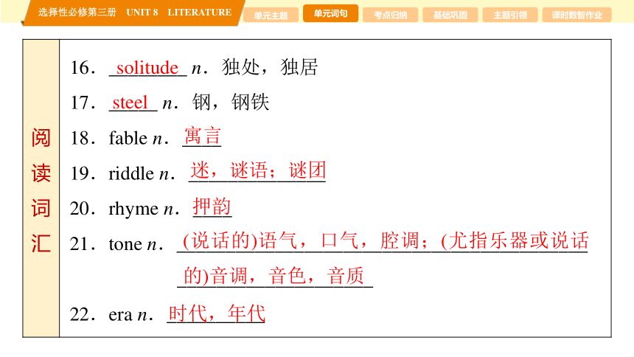Viewport: 634px width, 357px height.
Task: Click the word tone
Action: 125,244
